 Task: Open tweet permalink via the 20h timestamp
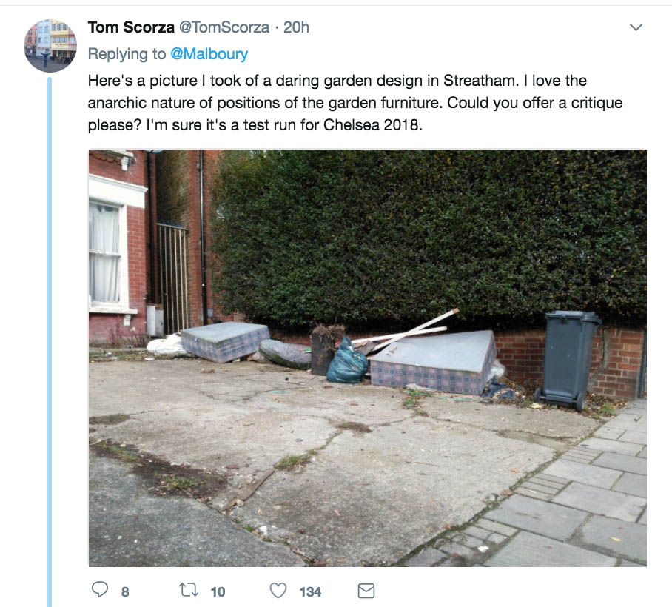(296, 27)
